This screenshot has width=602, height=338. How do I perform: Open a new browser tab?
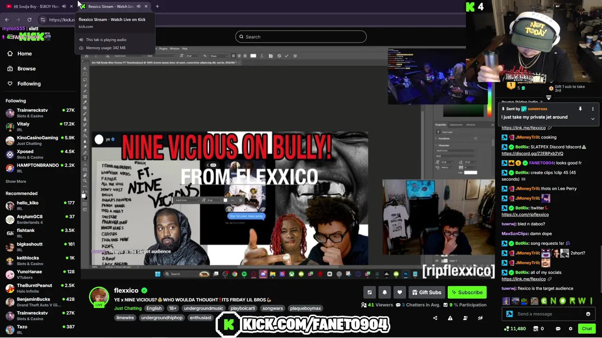[157, 7]
